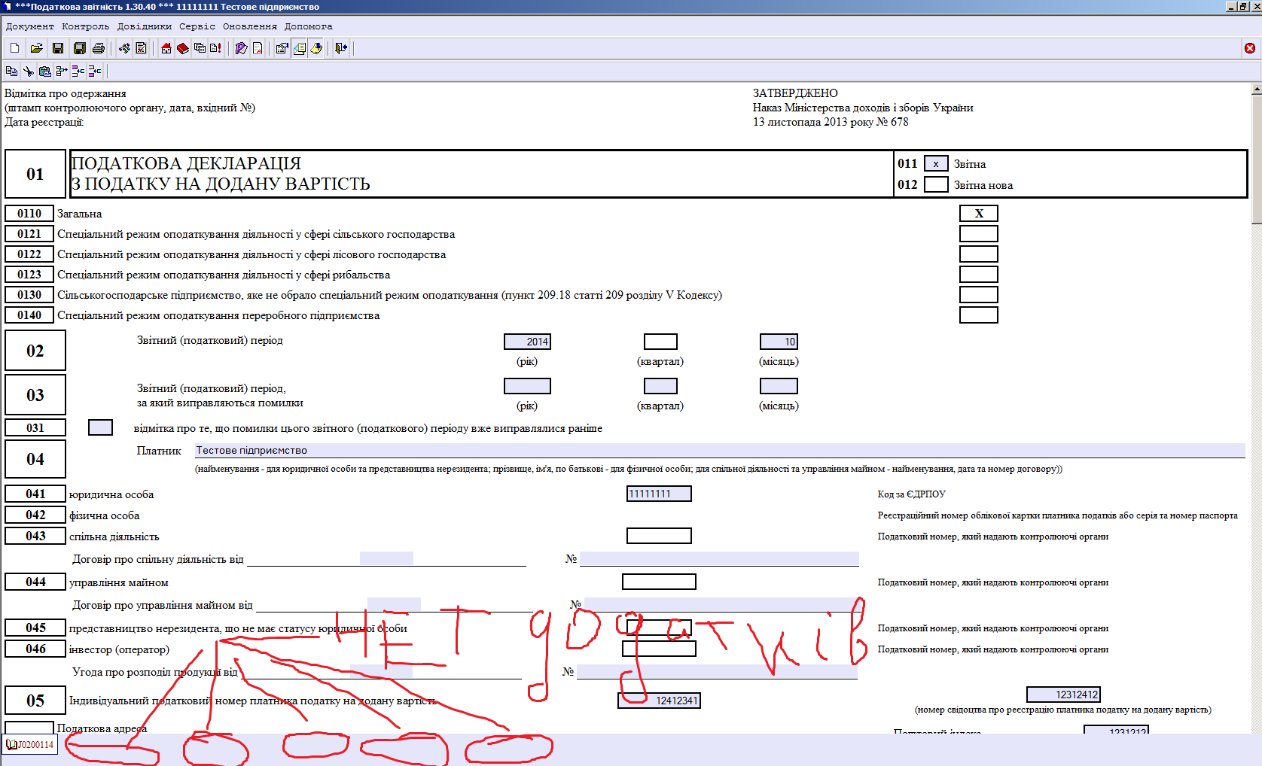
Task: Click the ЗАТВЕРДЖЕНО heading text
Action: (x=795, y=93)
